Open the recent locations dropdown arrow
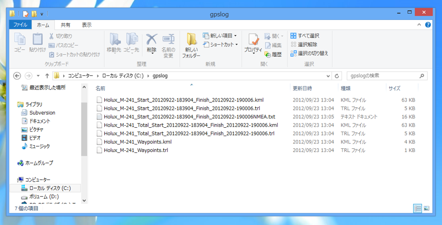The height and width of the screenshot is (225, 442). click(38, 76)
